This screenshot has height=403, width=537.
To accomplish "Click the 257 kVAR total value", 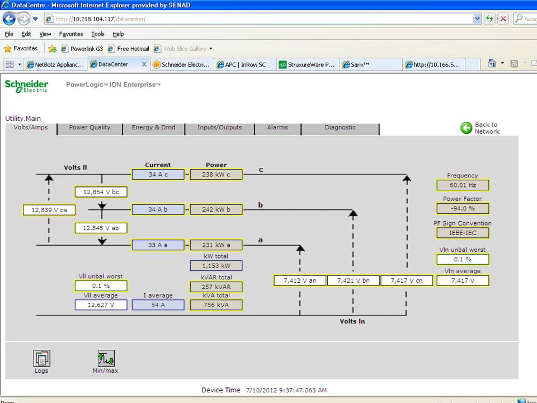I will [216, 287].
